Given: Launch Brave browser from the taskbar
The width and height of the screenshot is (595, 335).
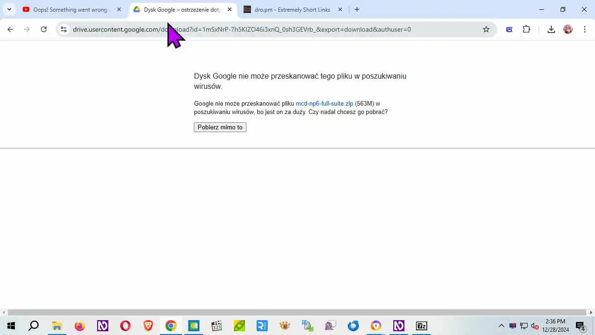Looking at the screenshot, I should pyautogui.click(x=148, y=326).
